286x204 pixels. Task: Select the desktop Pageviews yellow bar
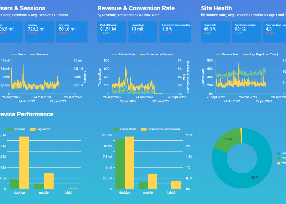tap(24, 163)
